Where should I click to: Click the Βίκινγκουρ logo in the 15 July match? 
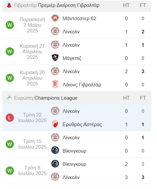tap(55, 150)
